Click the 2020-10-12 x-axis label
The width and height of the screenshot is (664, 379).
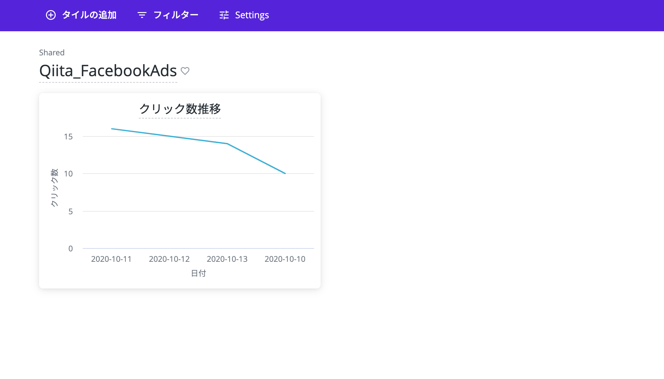pos(169,259)
